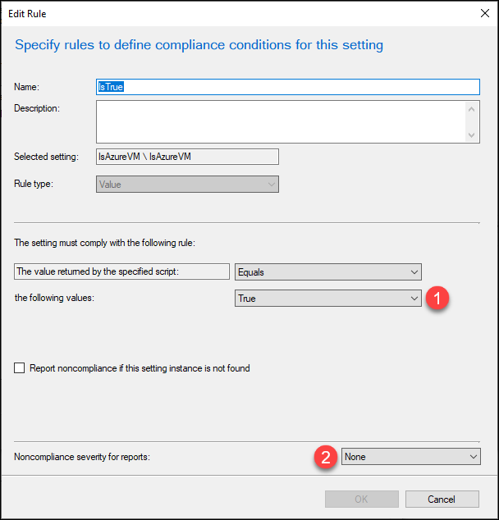Click the red number 2 annotation badge
Screen dimensions: 499x520
click(x=326, y=457)
